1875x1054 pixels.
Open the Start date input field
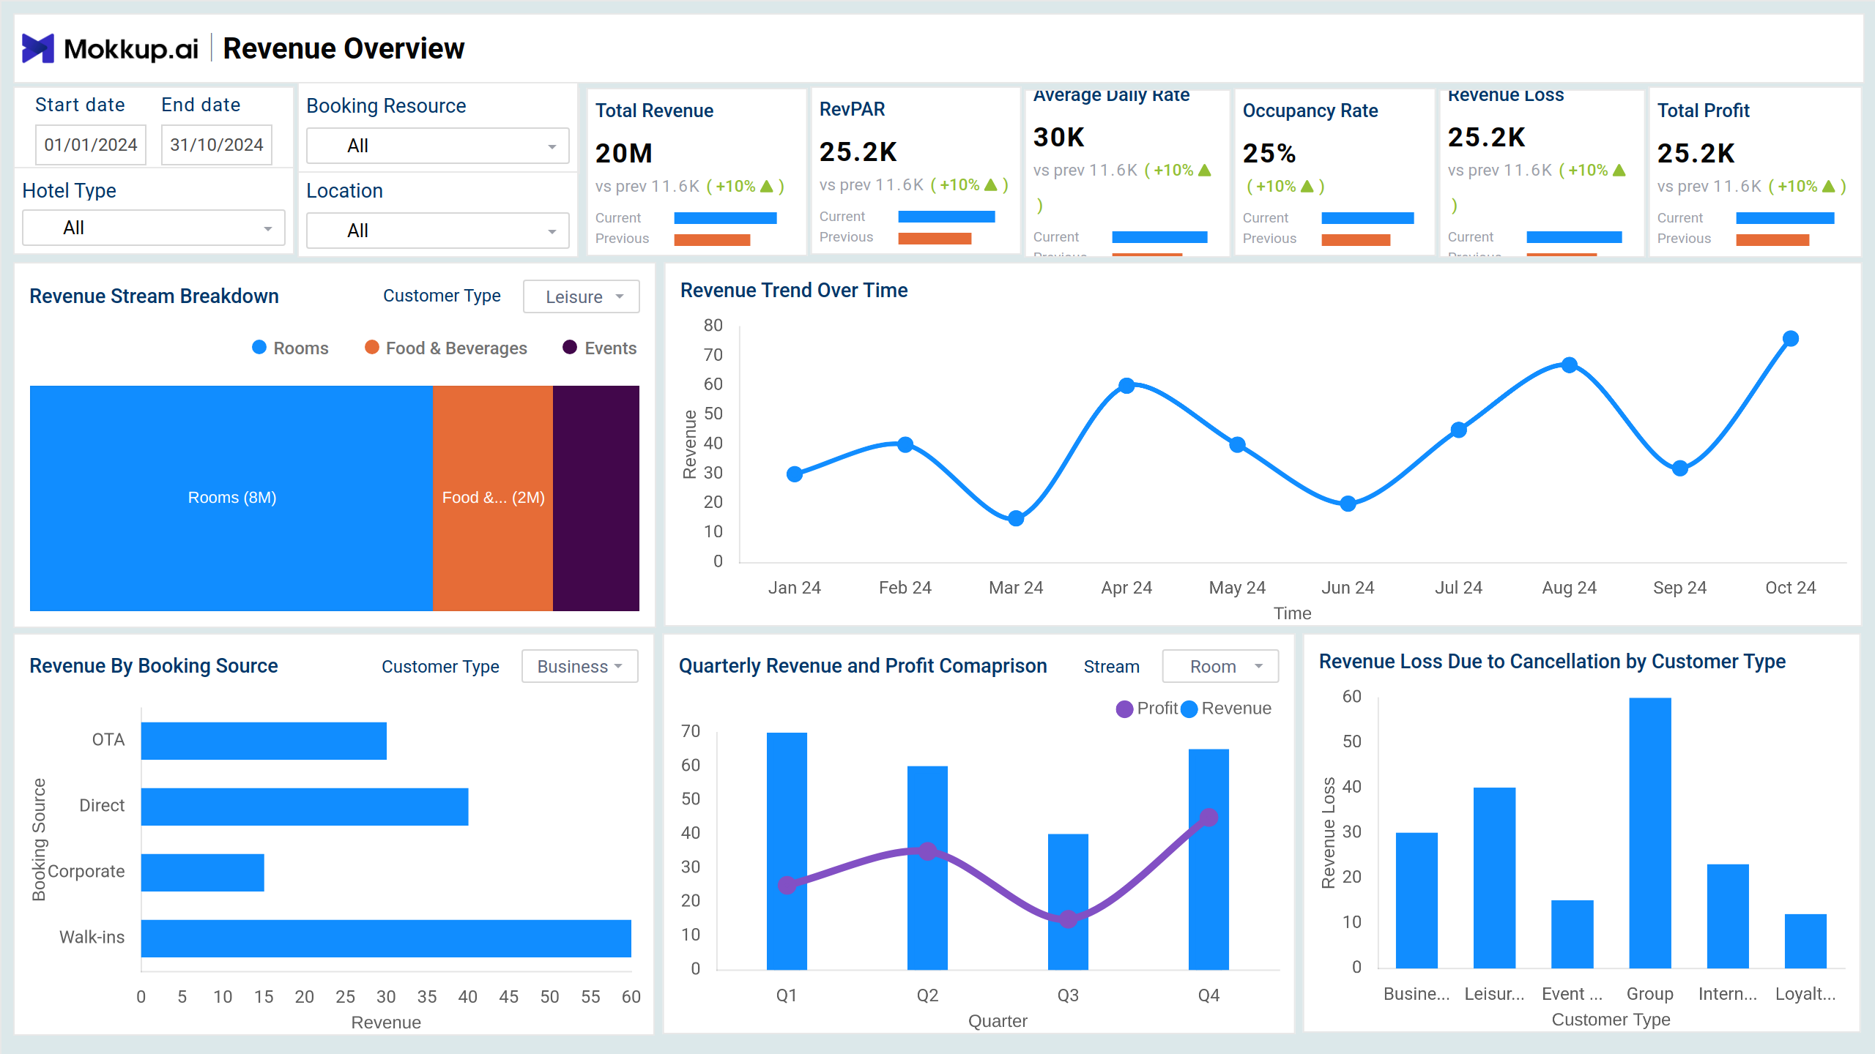91,145
